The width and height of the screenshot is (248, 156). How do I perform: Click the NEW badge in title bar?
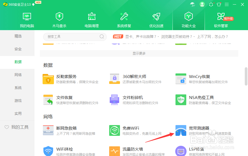point(38,2)
